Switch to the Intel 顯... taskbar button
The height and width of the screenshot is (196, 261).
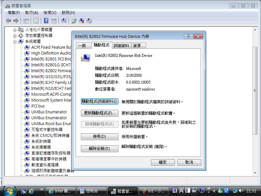[61, 191]
